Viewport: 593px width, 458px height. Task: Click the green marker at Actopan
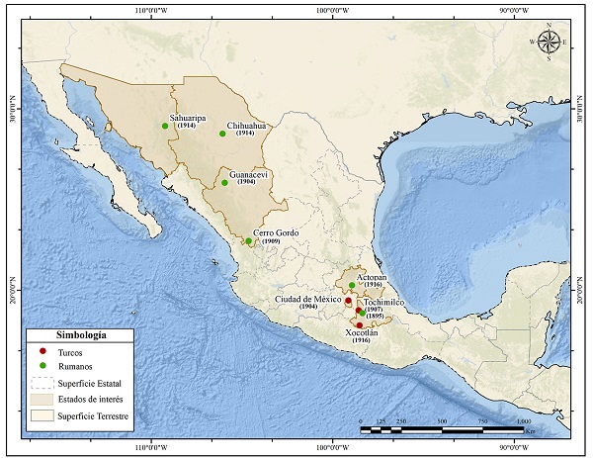352,286
